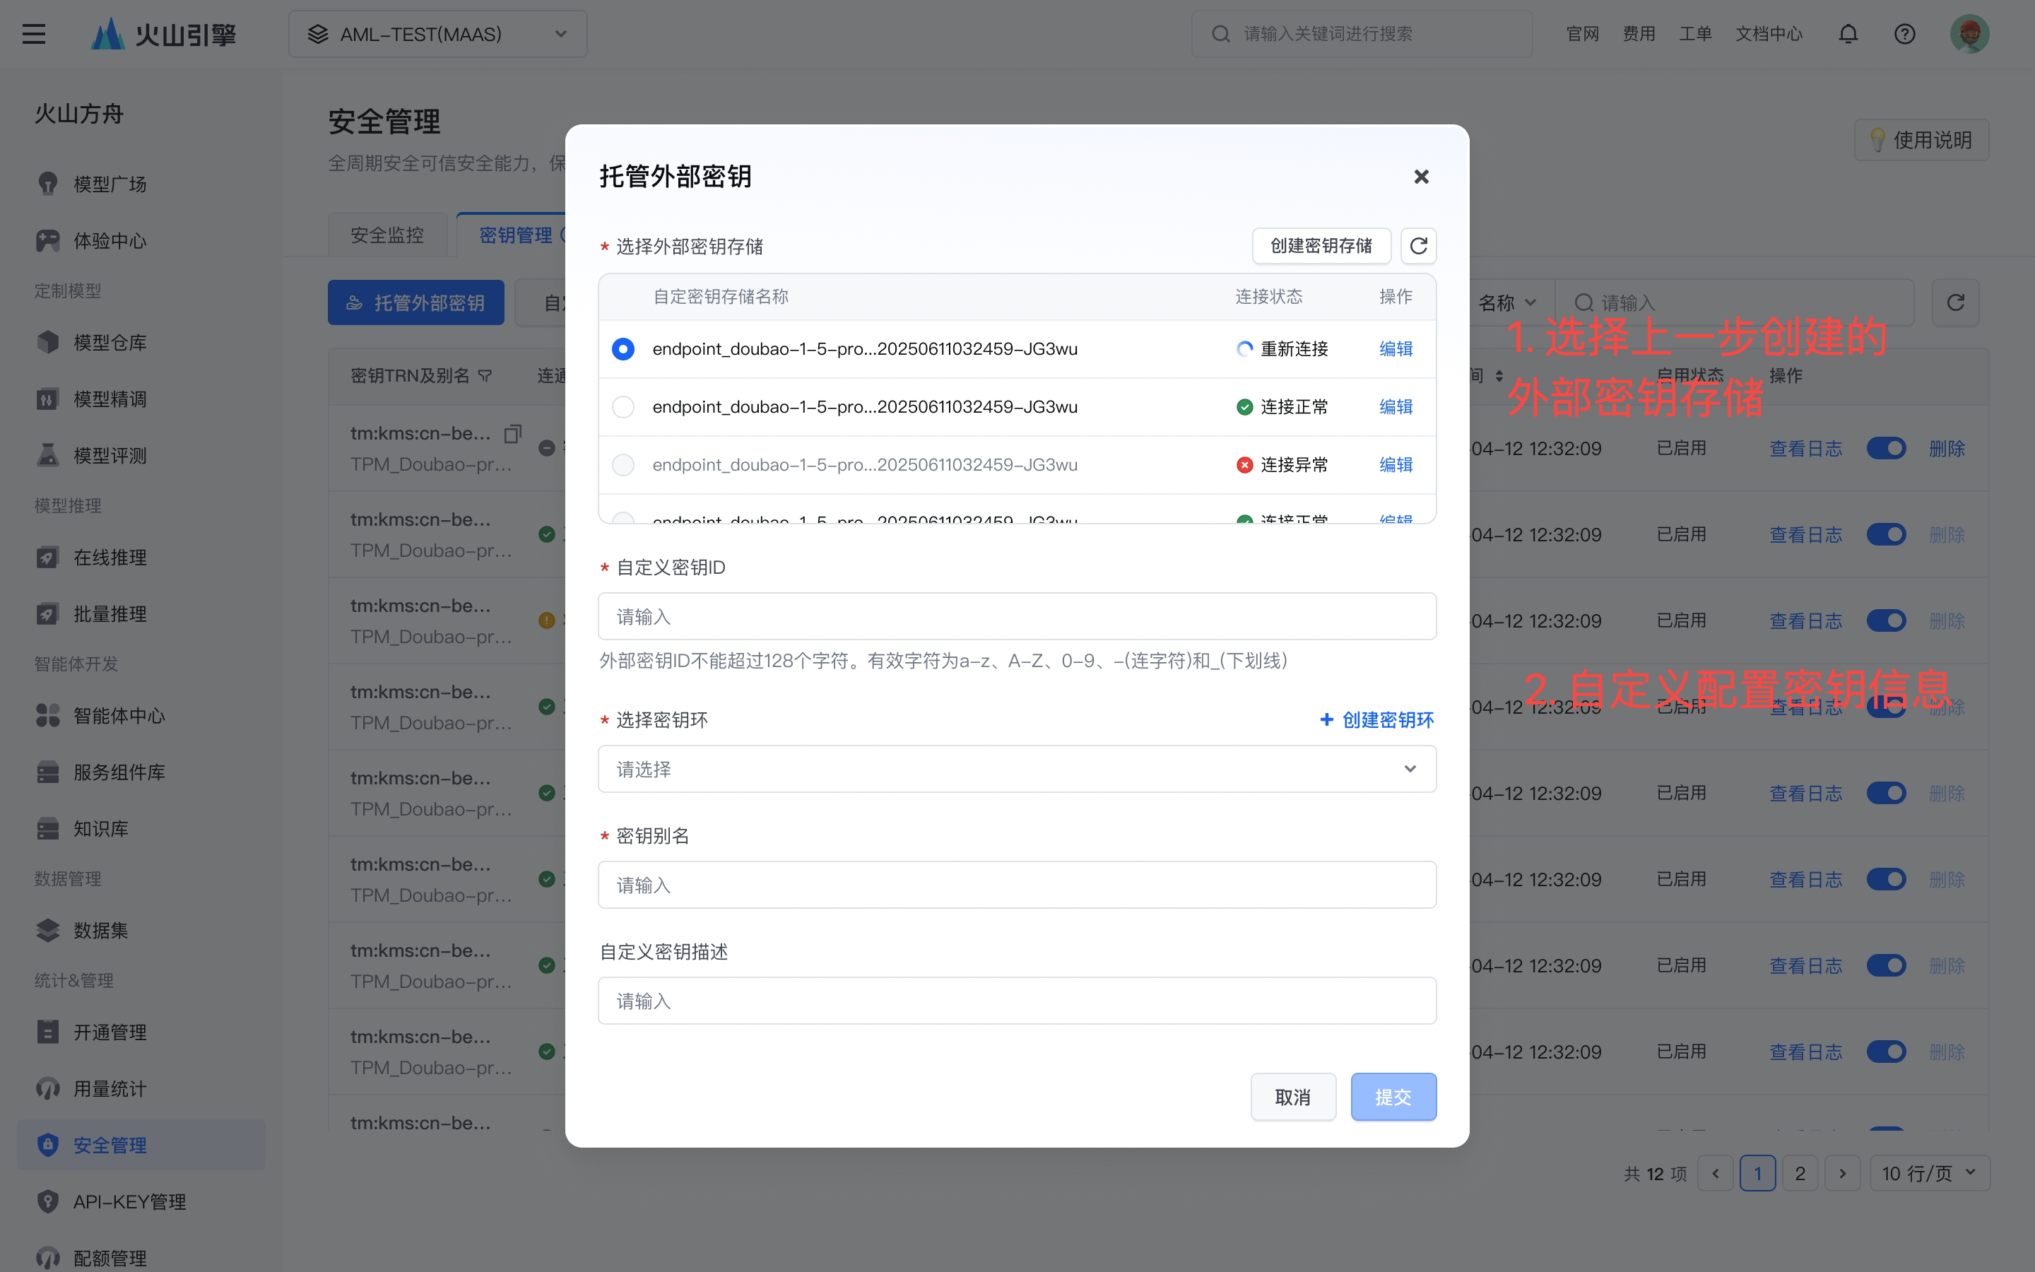Open the notification bell icon
Screen dimensions: 2035x1272
[1848, 34]
